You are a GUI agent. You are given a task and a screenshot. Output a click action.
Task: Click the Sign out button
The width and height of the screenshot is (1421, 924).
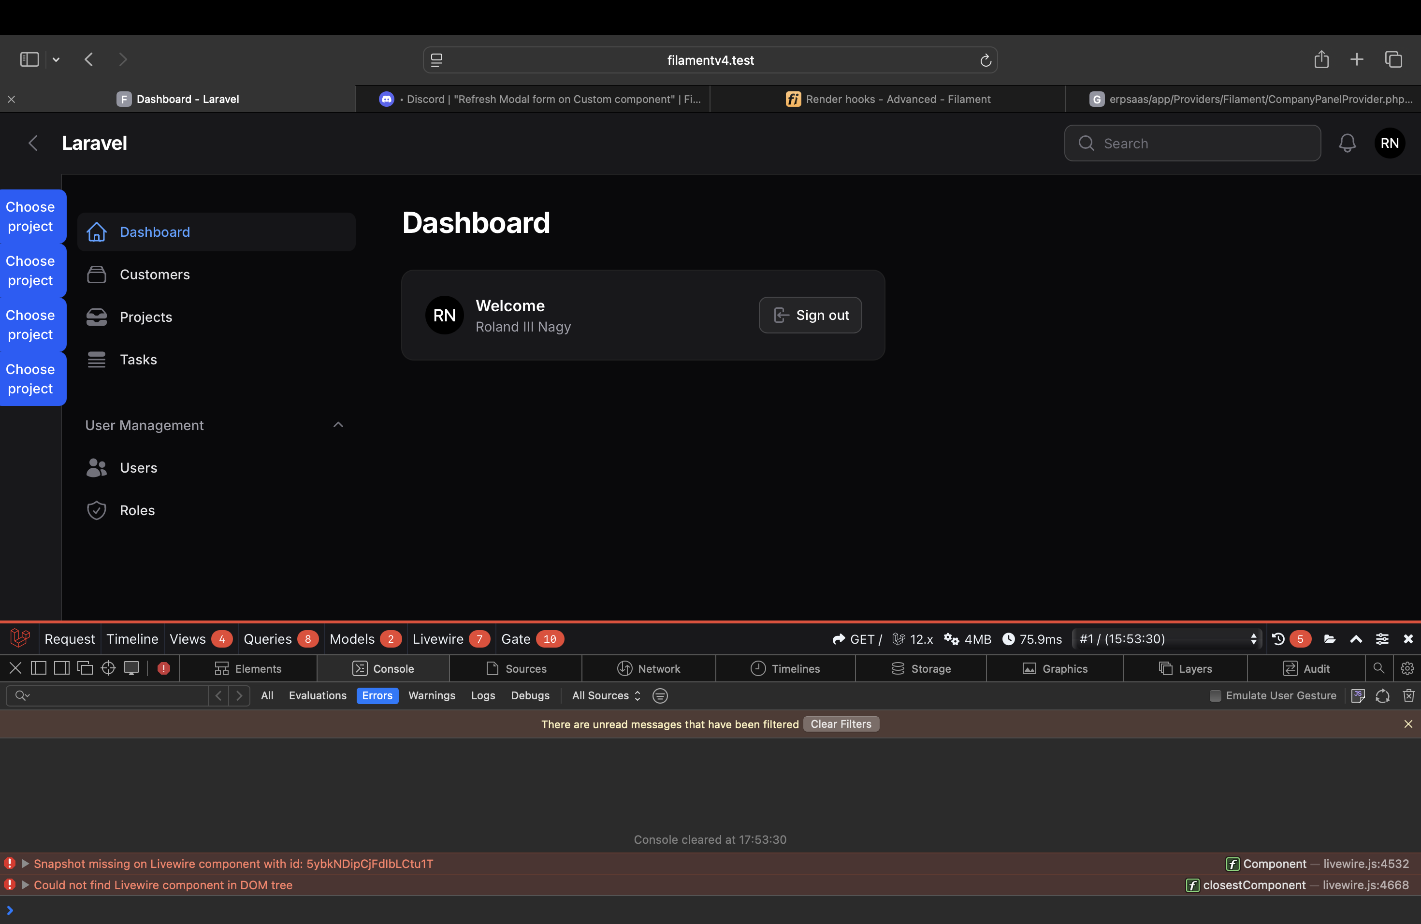point(810,315)
